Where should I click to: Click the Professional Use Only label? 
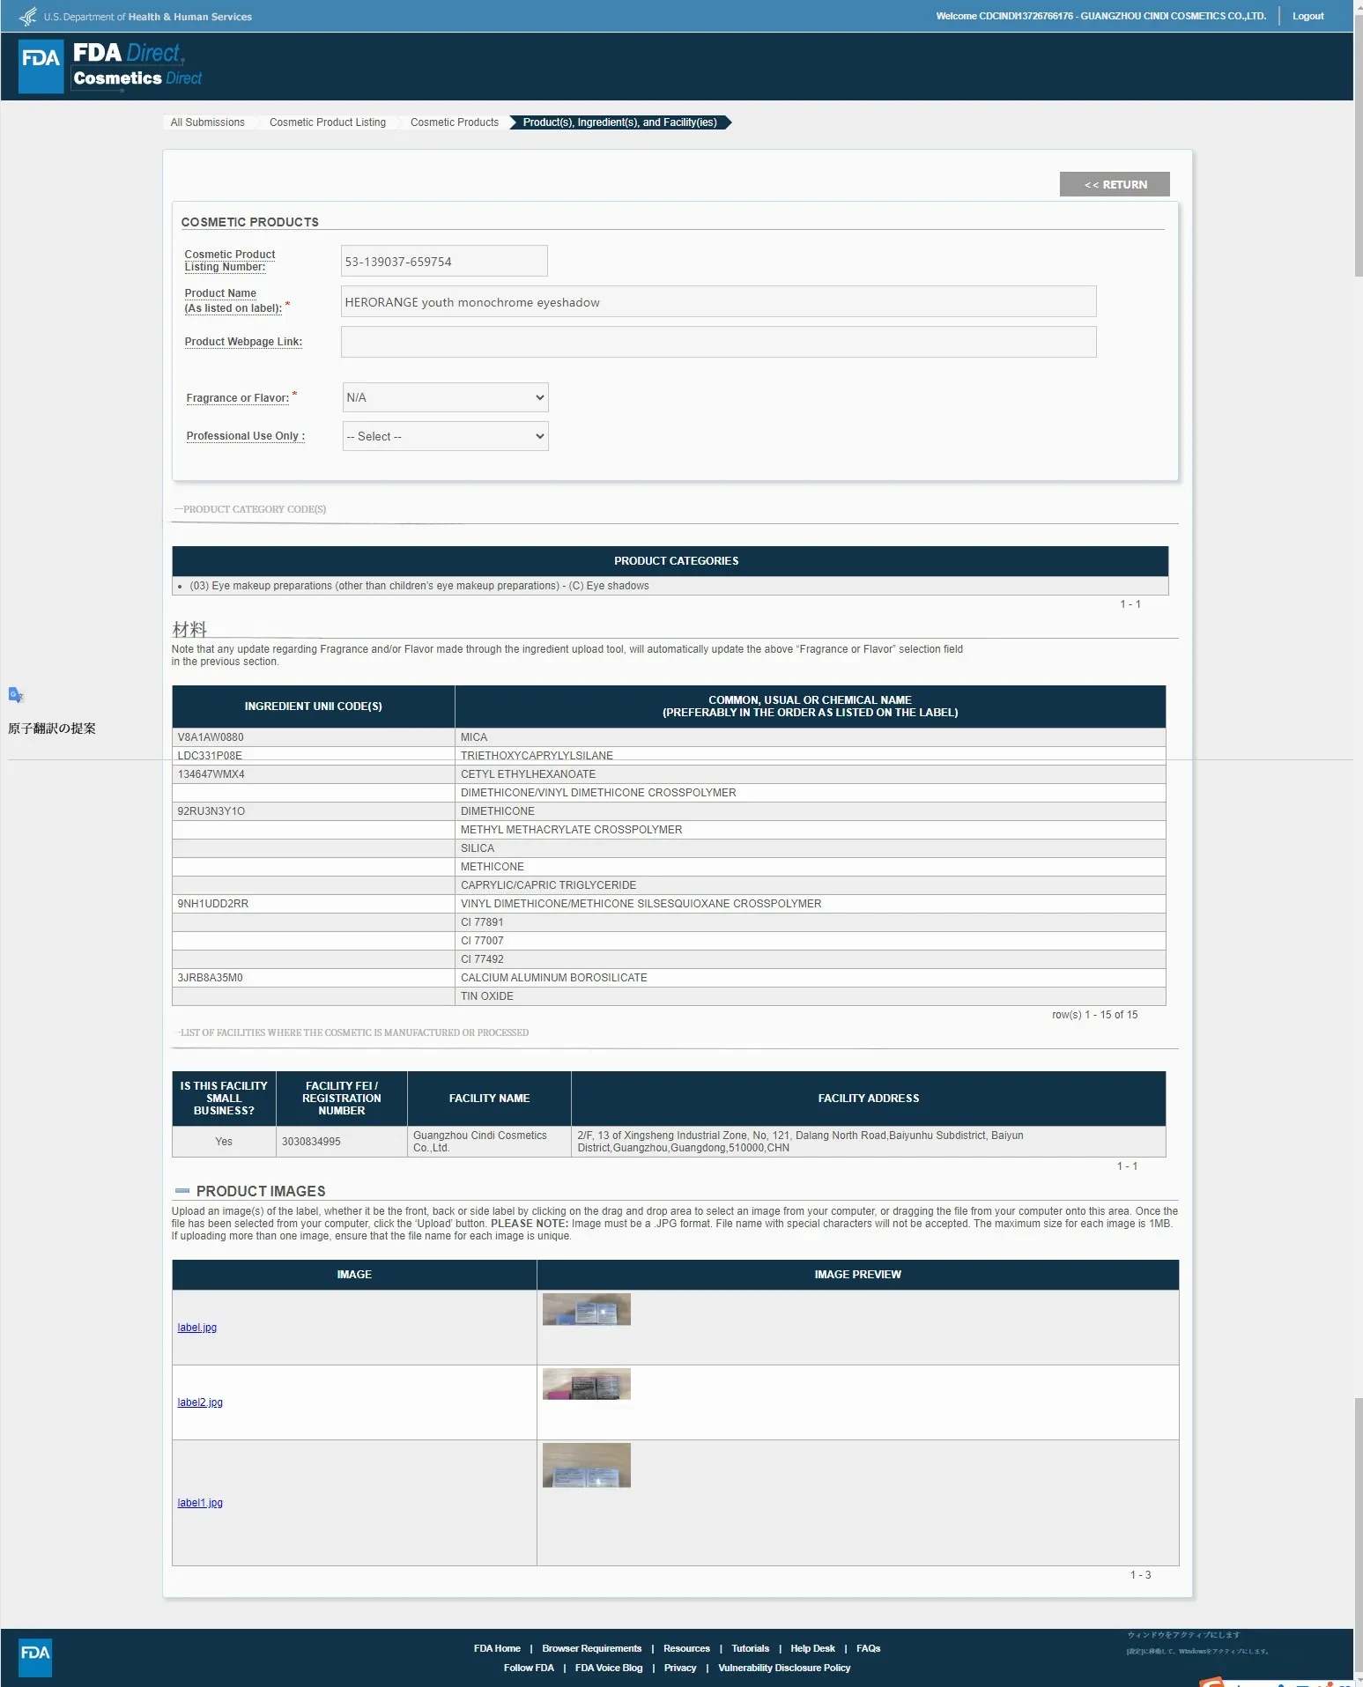(245, 436)
